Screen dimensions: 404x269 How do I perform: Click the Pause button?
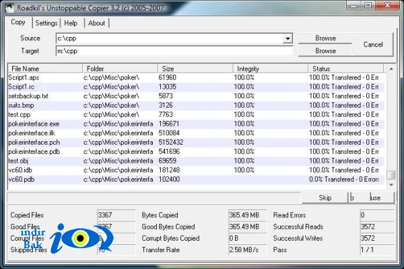[371, 198]
